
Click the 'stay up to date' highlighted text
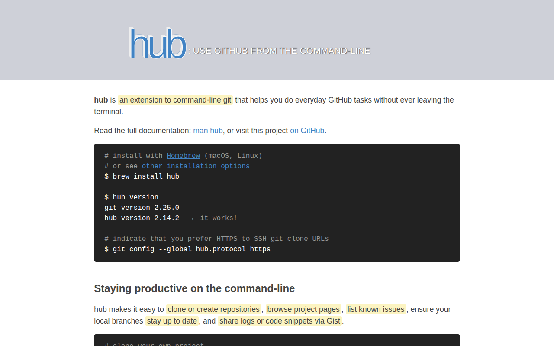click(172, 321)
